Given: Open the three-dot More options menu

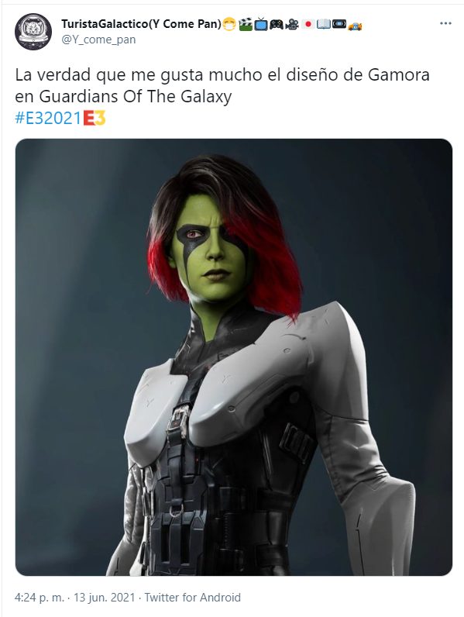Looking at the screenshot, I should coord(445,23).
